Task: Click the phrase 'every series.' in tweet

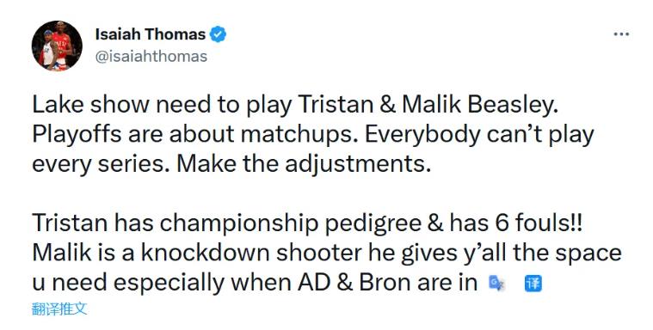Action: click(102, 165)
